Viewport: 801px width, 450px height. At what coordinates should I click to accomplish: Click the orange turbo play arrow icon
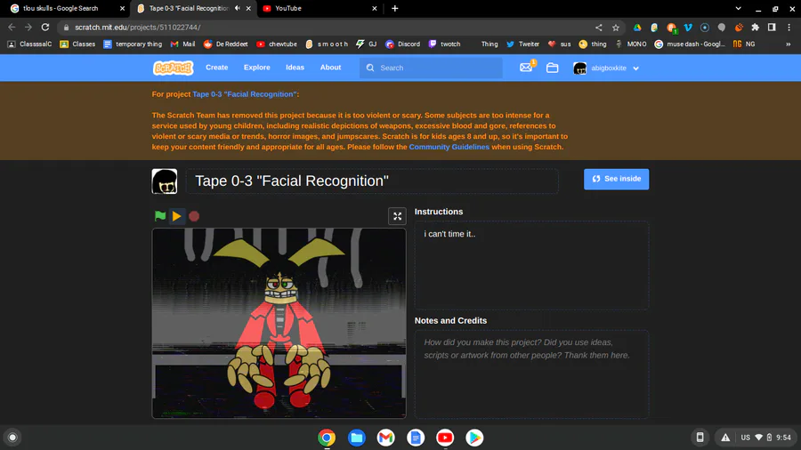(177, 216)
